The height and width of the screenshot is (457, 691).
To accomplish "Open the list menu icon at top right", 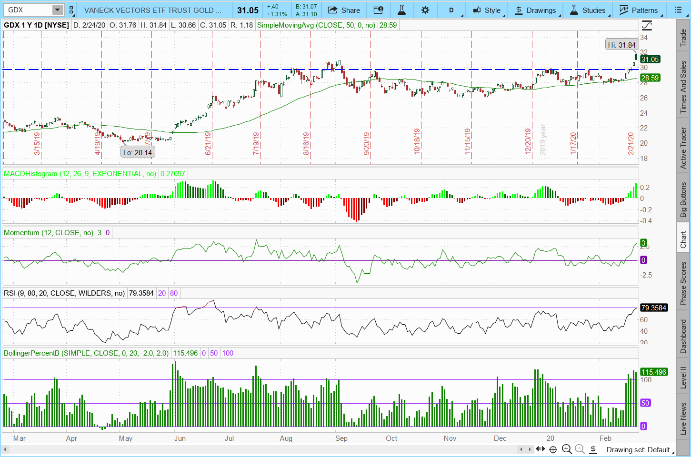I will coord(678,10).
